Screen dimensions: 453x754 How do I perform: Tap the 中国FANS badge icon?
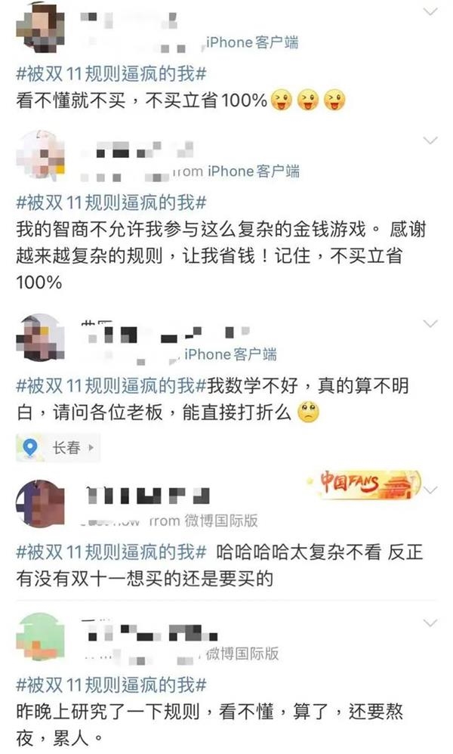[365, 485]
